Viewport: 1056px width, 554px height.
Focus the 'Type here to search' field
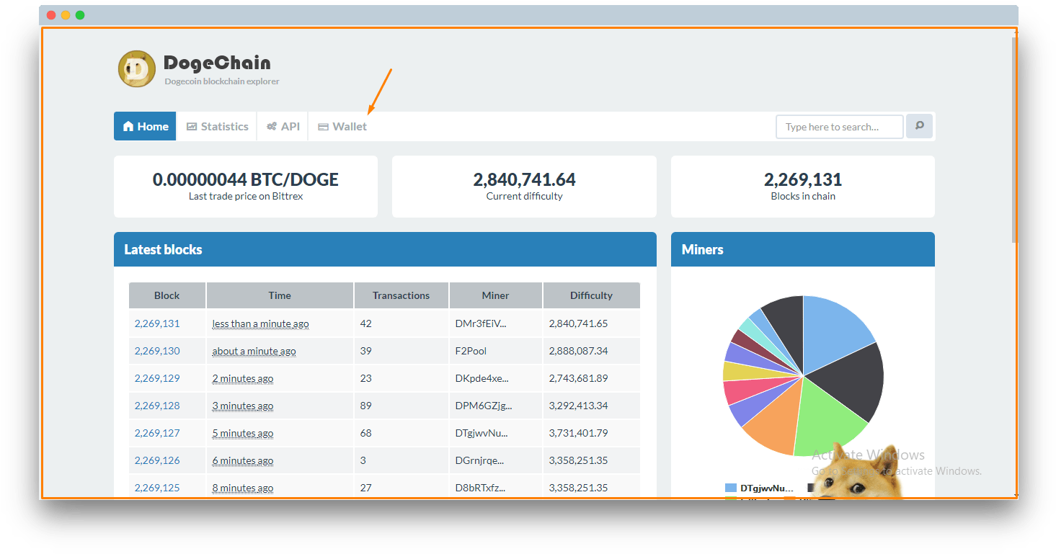pos(839,127)
